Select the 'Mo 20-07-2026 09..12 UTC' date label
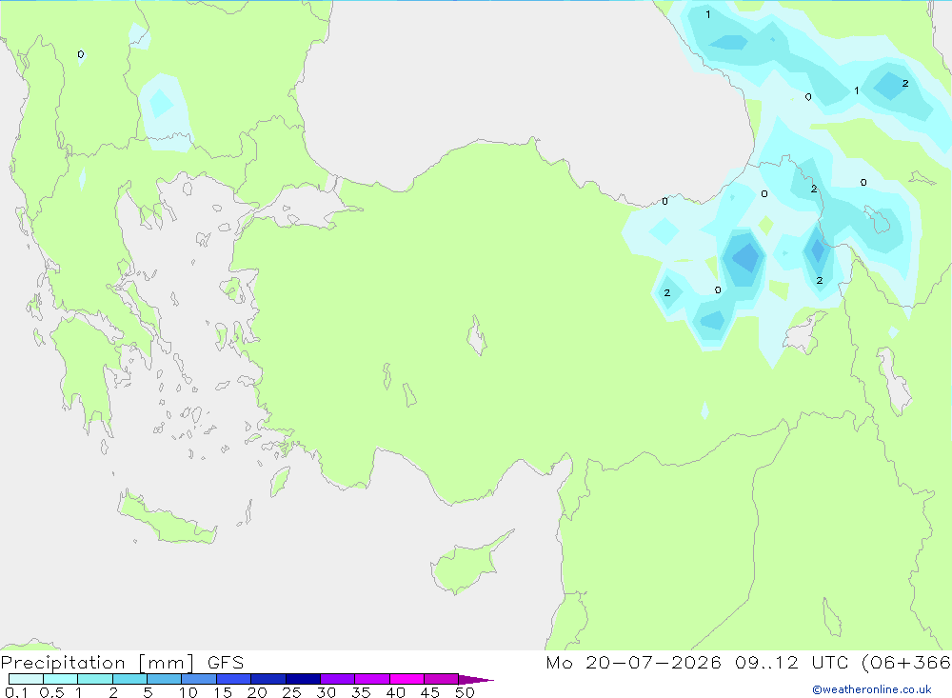The image size is (952, 698). tap(696, 662)
